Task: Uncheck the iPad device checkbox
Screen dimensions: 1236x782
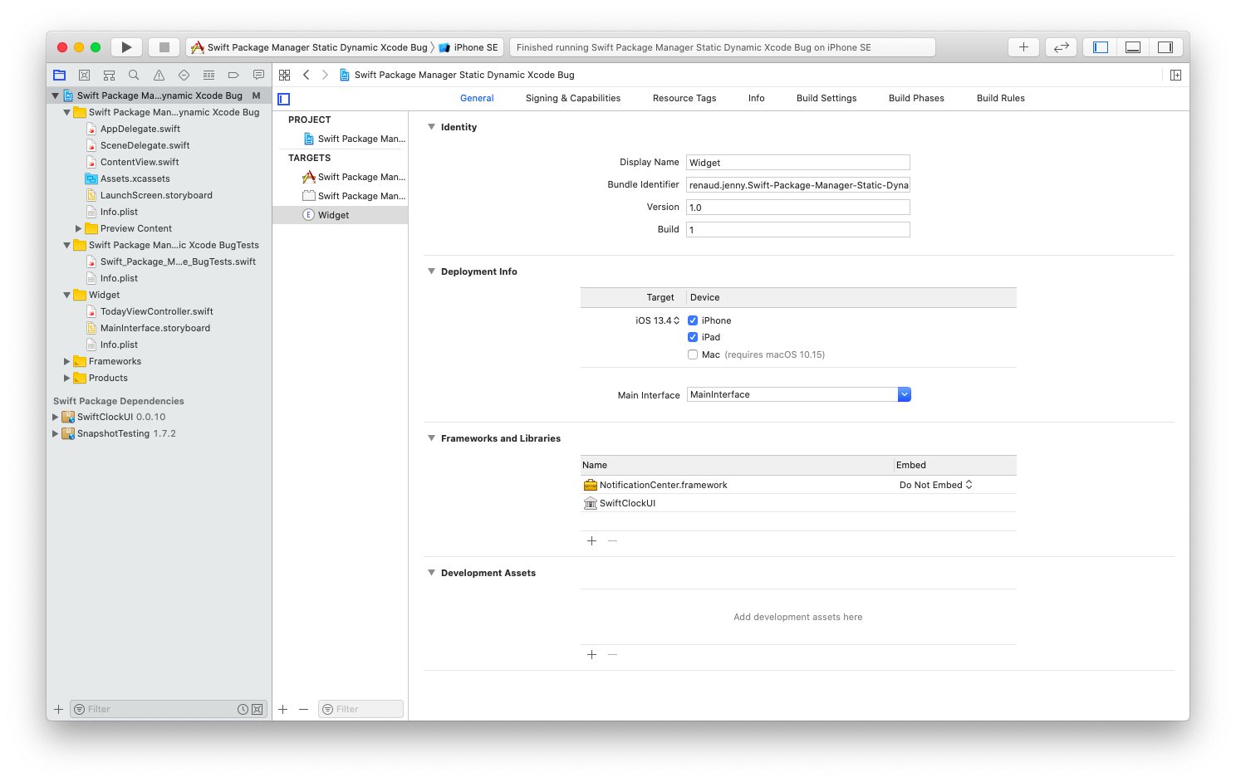Action: [x=693, y=337]
